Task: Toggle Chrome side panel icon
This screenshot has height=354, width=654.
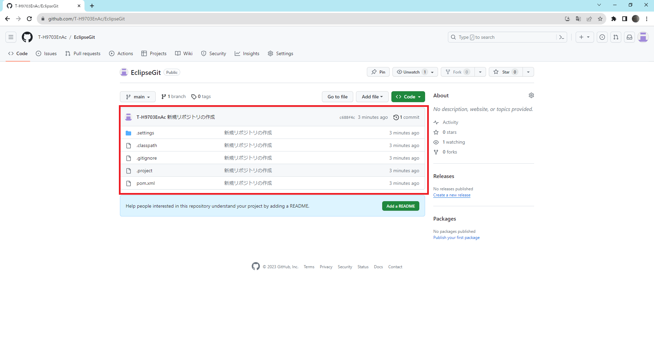Action: tap(625, 19)
